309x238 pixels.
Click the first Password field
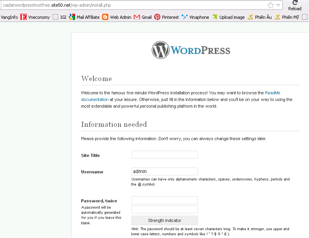pyautogui.click(x=165, y=200)
